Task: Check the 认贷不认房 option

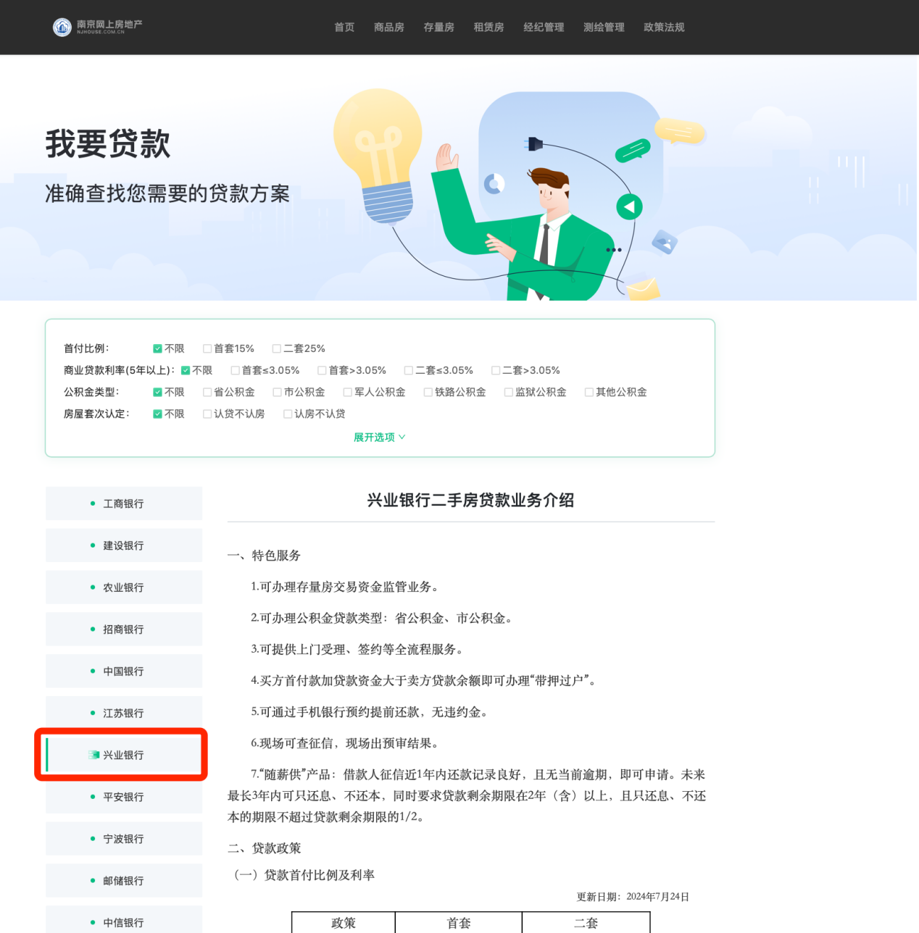Action: [207, 414]
